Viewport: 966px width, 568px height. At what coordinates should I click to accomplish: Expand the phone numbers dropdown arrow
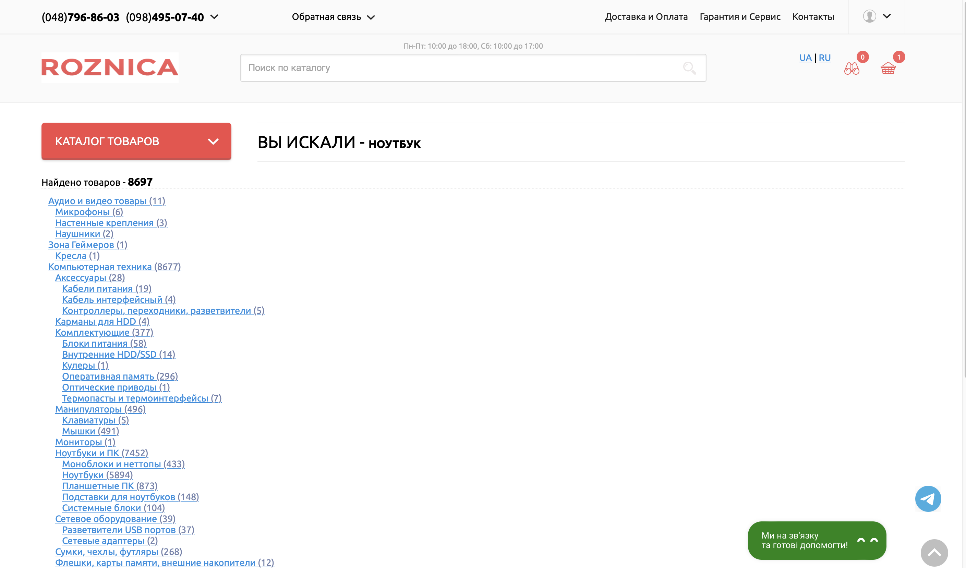click(x=214, y=17)
